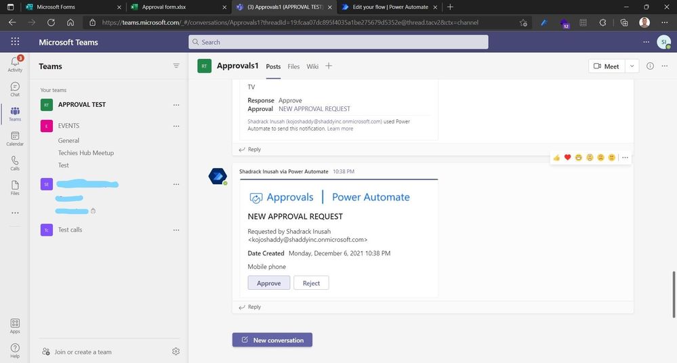The image size is (677, 363).
Task: React with thumbs up emoji
Action: pos(556,158)
